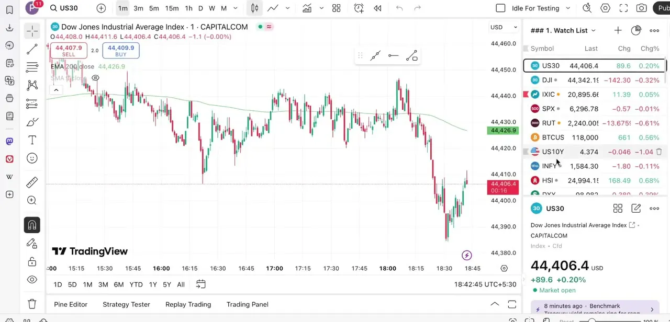Expand the Watch List name dropdown
This screenshot has width=670, height=322.
click(563, 30)
